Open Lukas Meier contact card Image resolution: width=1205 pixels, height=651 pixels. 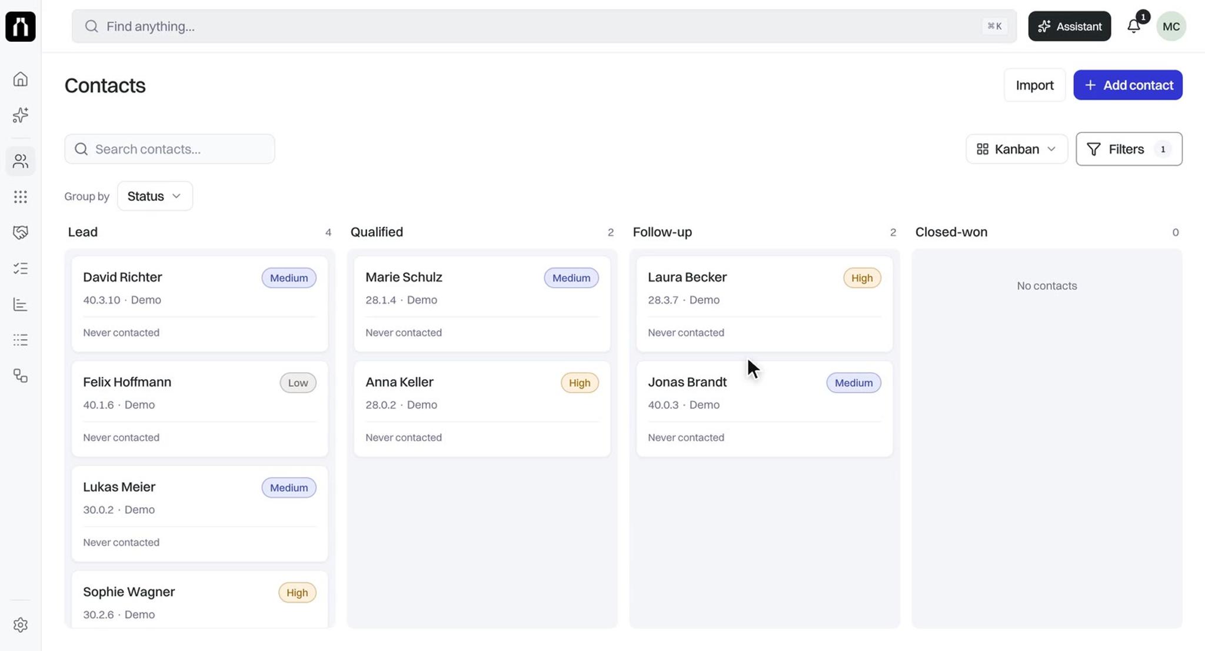tap(199, 513)
